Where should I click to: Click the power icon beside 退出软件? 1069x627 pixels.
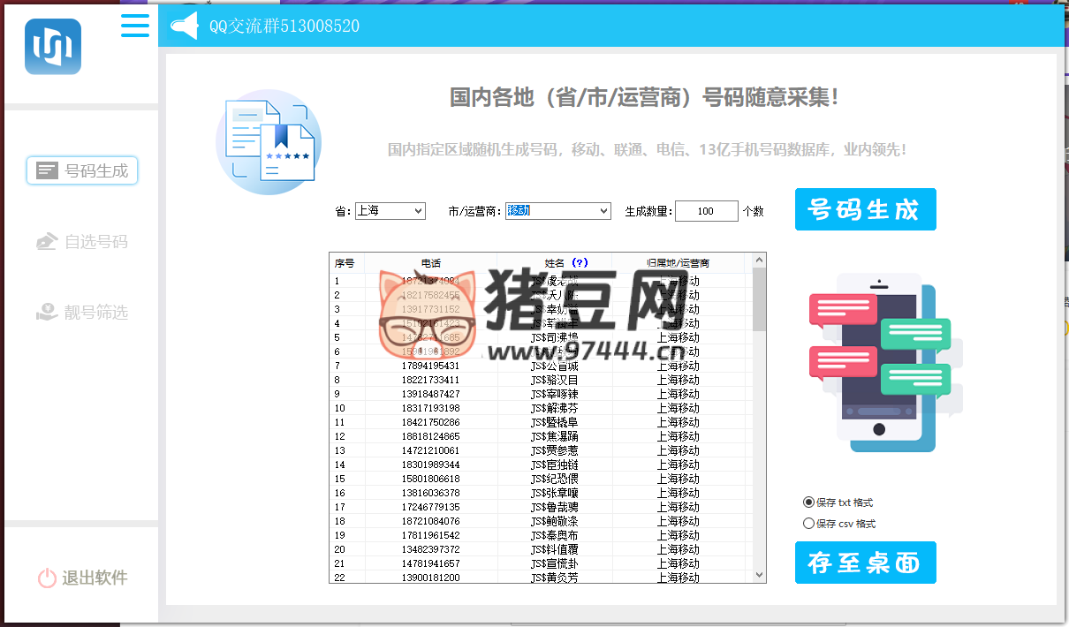click(x=47, y=578)
